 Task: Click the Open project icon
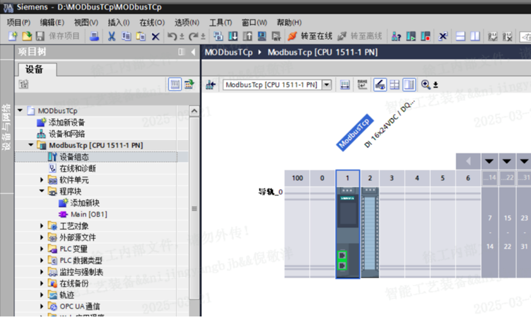(27, 36)
